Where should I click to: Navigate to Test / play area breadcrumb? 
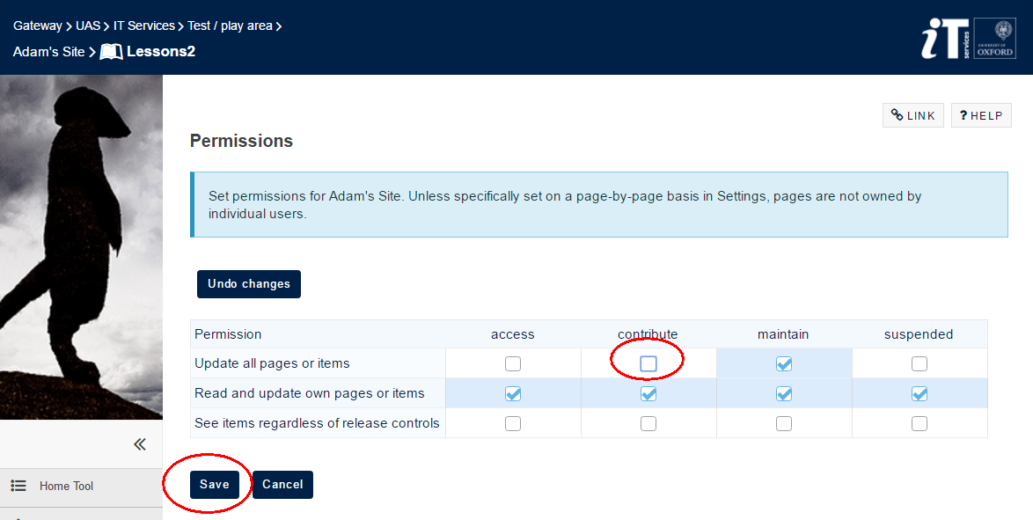[230, 26]
